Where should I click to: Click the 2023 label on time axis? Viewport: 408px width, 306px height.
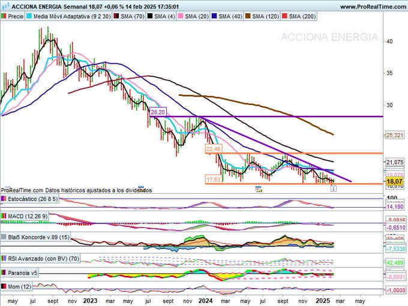(90, 301)
